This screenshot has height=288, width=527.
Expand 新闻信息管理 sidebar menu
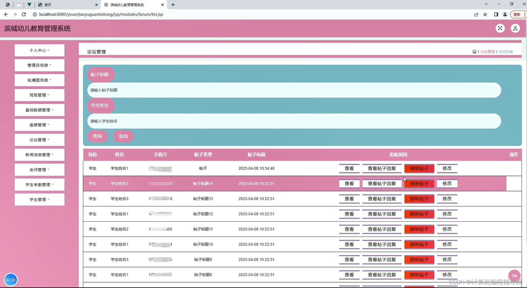(x=39, y=155)
